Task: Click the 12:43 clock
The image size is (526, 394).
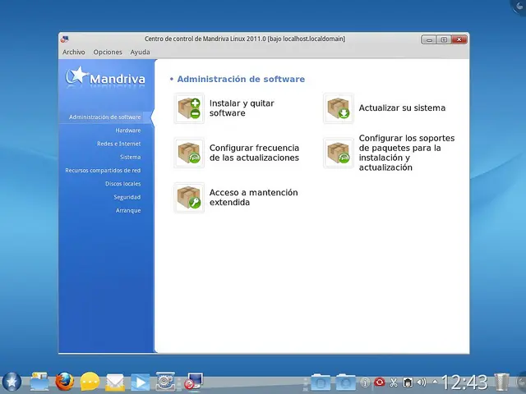Action: (464, 382)
